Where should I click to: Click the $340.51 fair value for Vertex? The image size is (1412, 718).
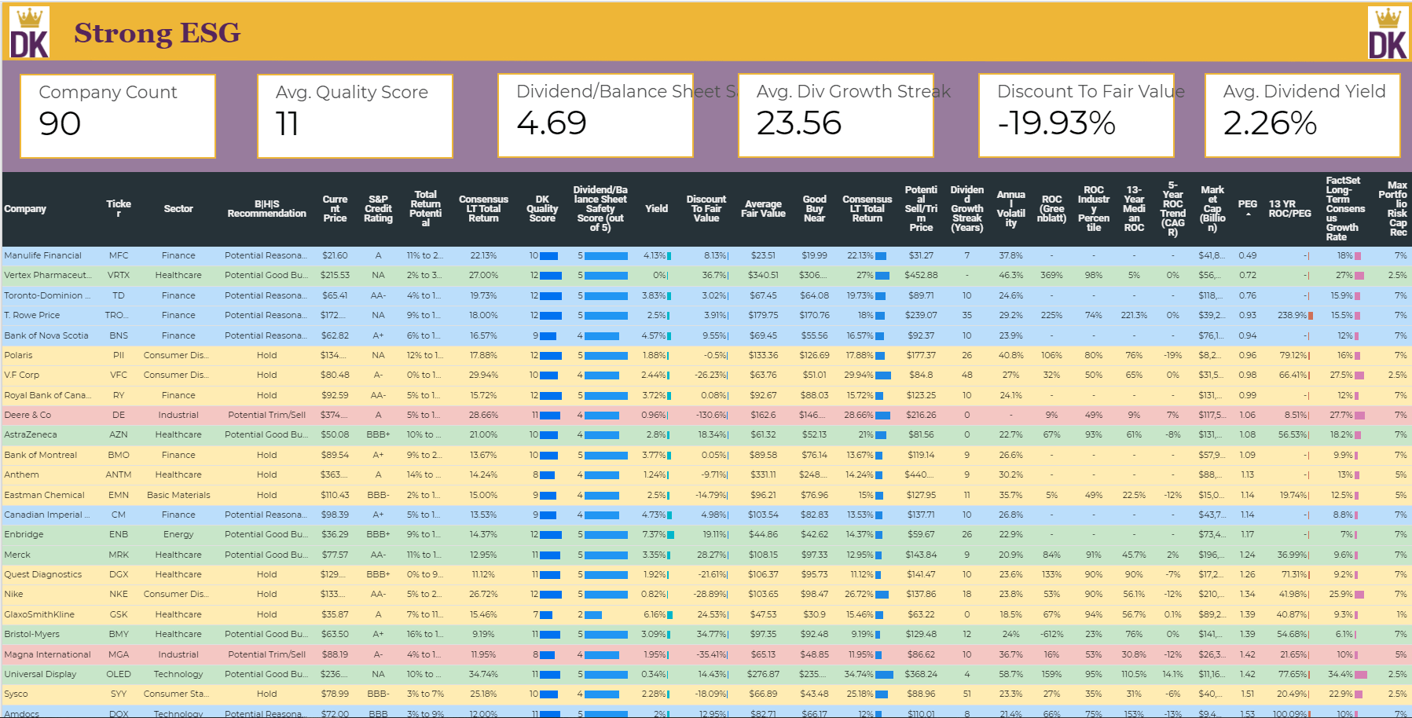coord(763,276)
